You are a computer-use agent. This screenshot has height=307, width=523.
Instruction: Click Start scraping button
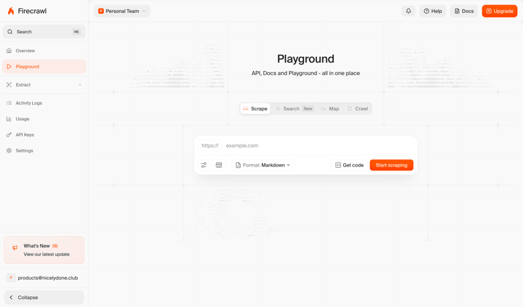pyautogui.click(x=391, y=165)
